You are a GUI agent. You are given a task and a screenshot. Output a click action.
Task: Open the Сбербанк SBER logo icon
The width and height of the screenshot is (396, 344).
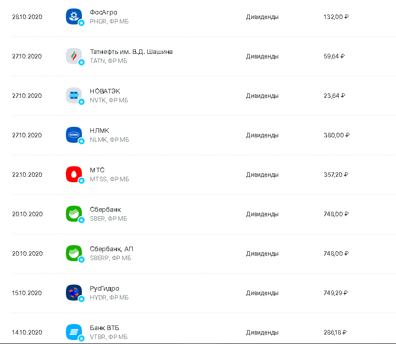[74, 214]
